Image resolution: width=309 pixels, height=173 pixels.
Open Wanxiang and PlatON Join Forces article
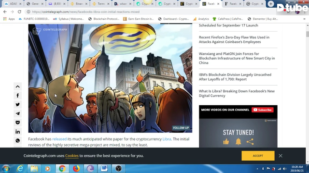pyautogui.click(x=237, y=58)
